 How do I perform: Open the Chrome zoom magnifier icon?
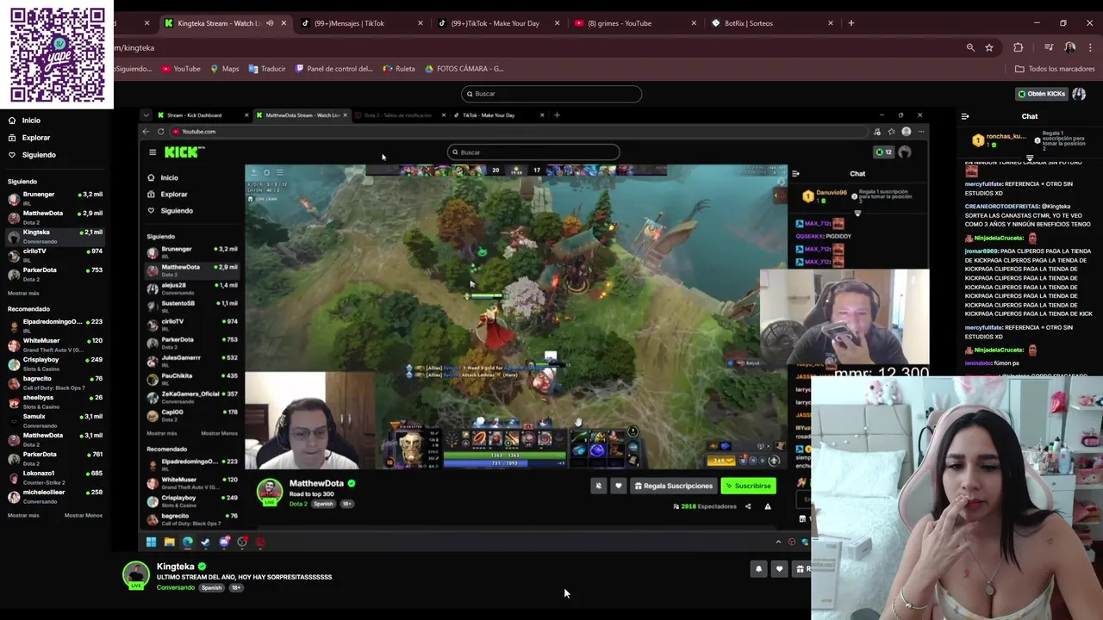tap(970, 47)
